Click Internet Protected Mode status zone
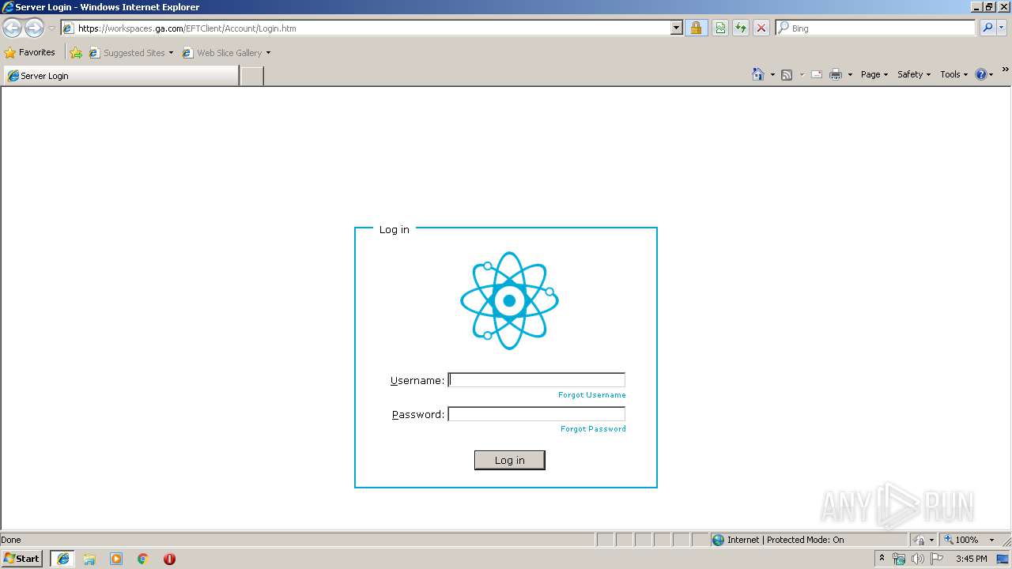 [x=779, y=540]
